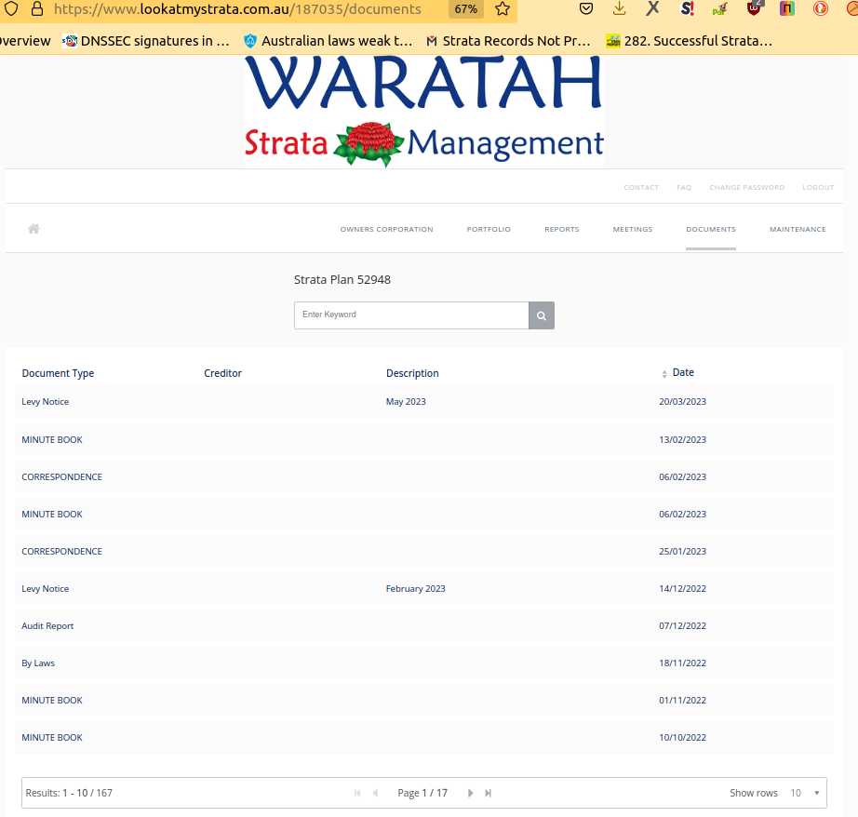Open the Maintenance menu
Viewport: 858px width, 817px height.
(x=798, y=229)
